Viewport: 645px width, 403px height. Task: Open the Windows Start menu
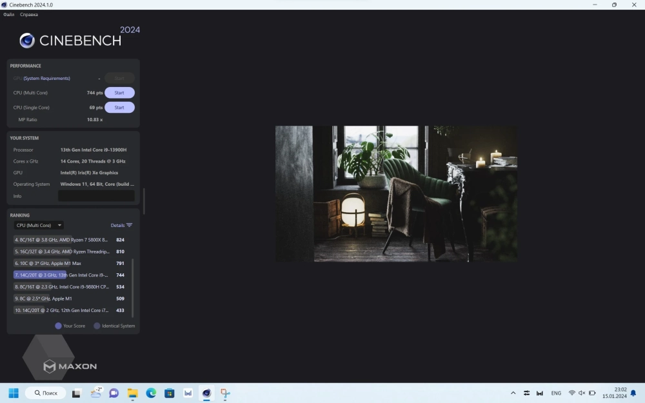pos(13,393)
